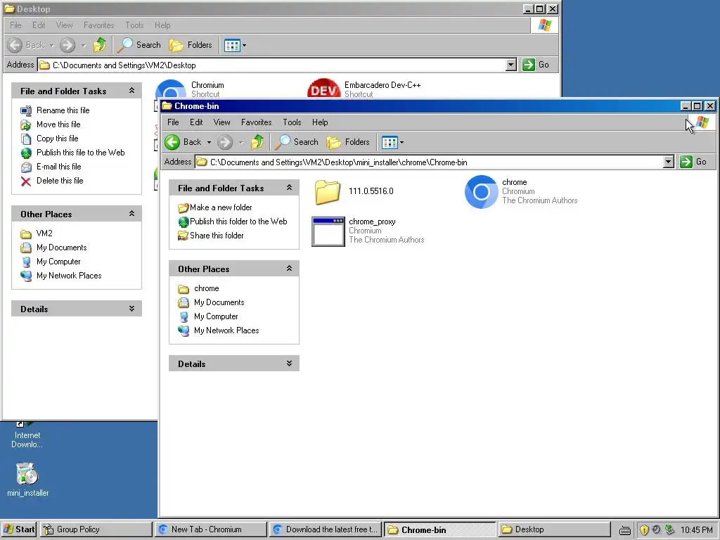Image resolution: width=720 pixels, height=540 pixels.
Task: Open Back history dropdown in Chrome-bin
Action: [209, 142]
